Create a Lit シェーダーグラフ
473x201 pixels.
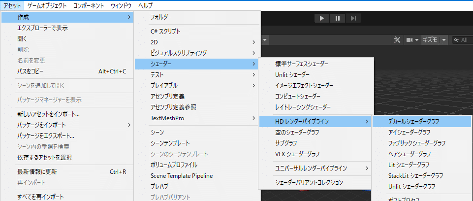422,165
